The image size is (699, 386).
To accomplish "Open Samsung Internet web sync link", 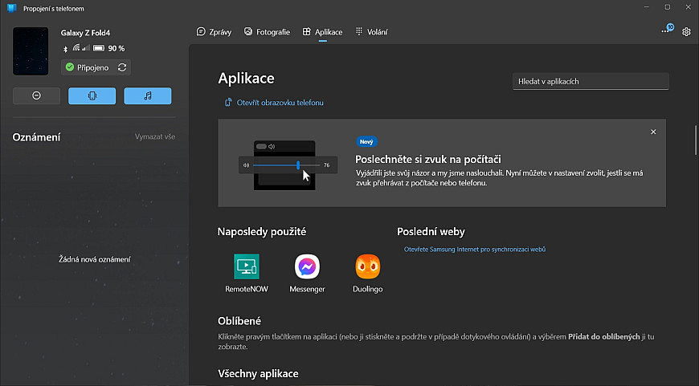I will coord(474,250).
